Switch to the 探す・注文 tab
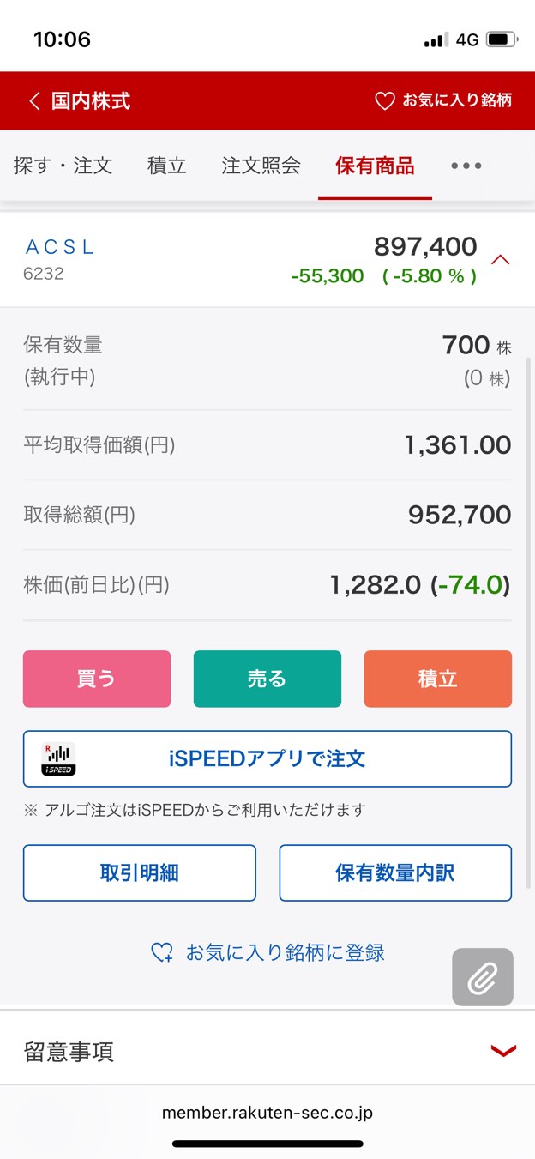535x1159 pixels. [x=63, y=166]
